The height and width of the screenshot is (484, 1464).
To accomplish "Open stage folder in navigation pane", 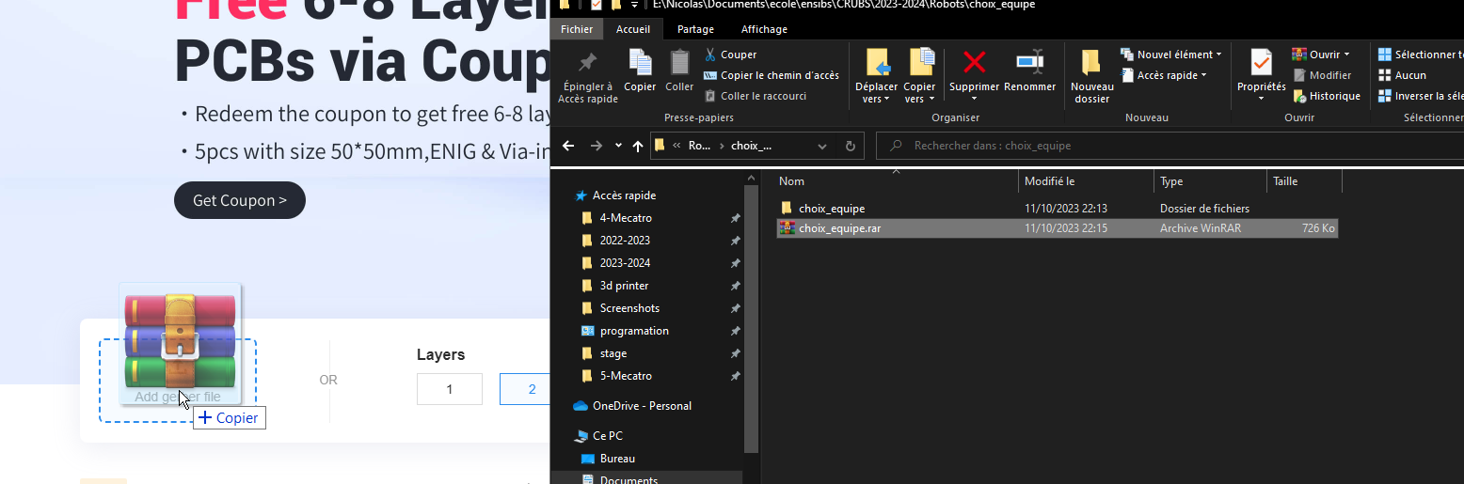I will coord(613,353).
